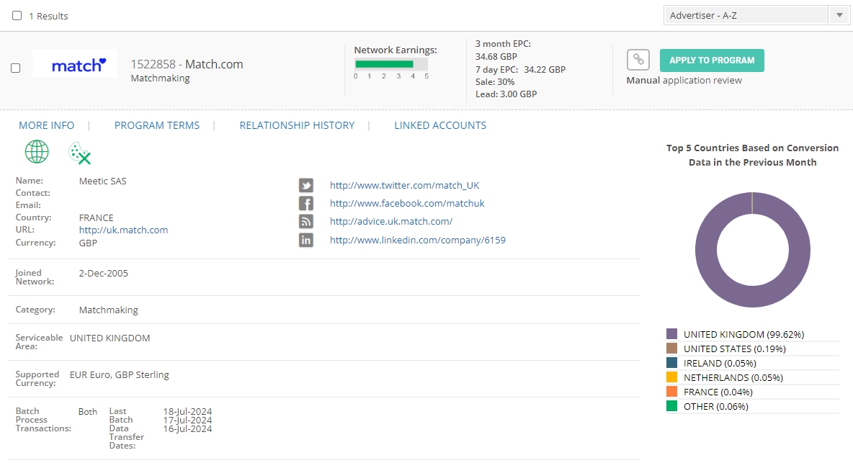
Task: Click the RSS feed icon
Action: click(x=306, y=221)
